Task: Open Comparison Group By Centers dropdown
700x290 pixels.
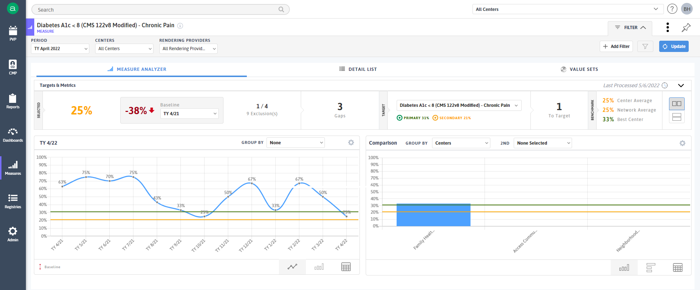Action: click(x=461, y=143)
